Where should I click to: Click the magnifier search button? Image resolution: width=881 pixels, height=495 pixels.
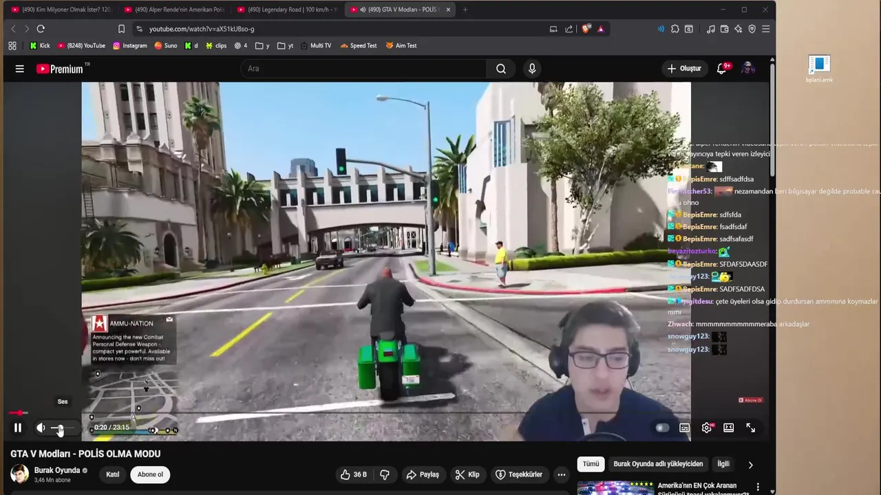[501, 69]
